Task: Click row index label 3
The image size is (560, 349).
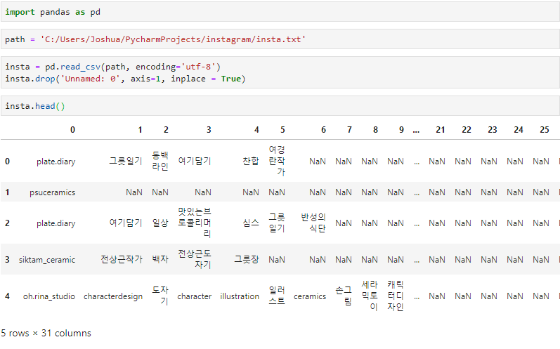Action: 7,260
